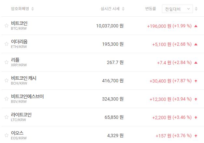204x143 pixels.
Task: Click the 리플 price 267.7 원
Action: click(115, 62)
